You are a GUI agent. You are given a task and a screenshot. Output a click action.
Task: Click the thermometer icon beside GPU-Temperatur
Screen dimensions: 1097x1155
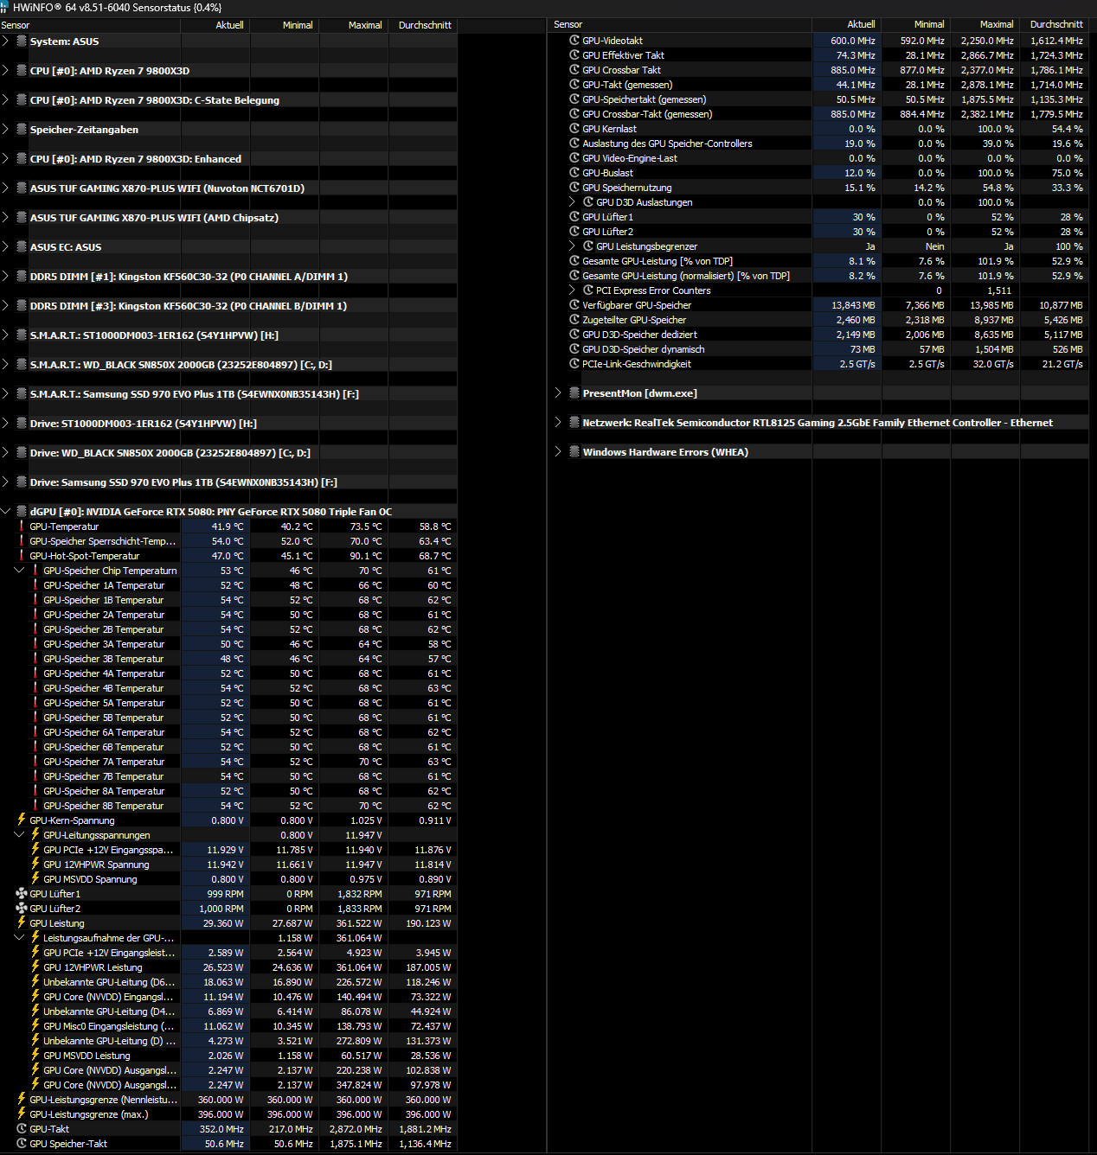pyautogui.click(x=22, y=526)
